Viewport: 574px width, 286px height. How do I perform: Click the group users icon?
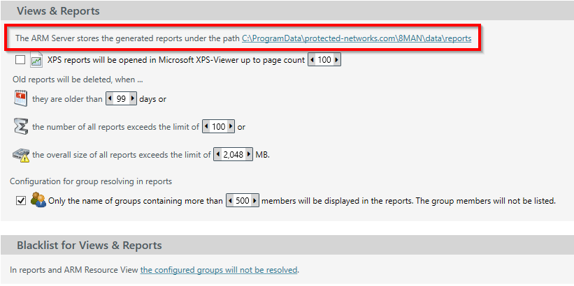[37, 200]
